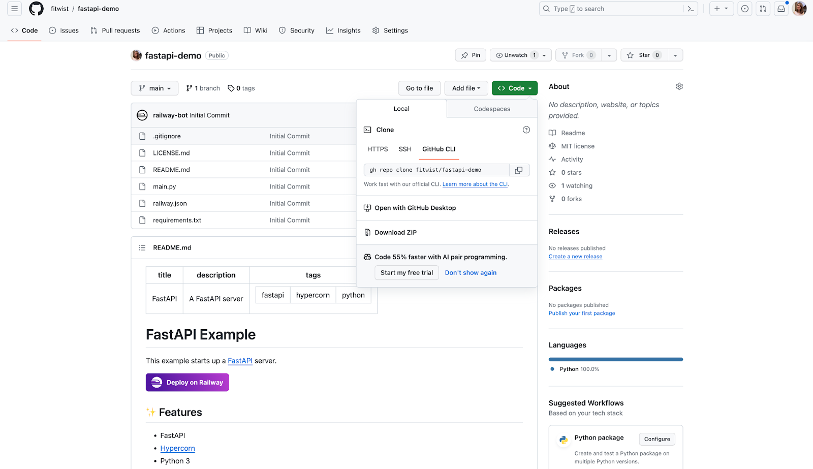
Task: Open the notifications inbox
Action: 781,9
